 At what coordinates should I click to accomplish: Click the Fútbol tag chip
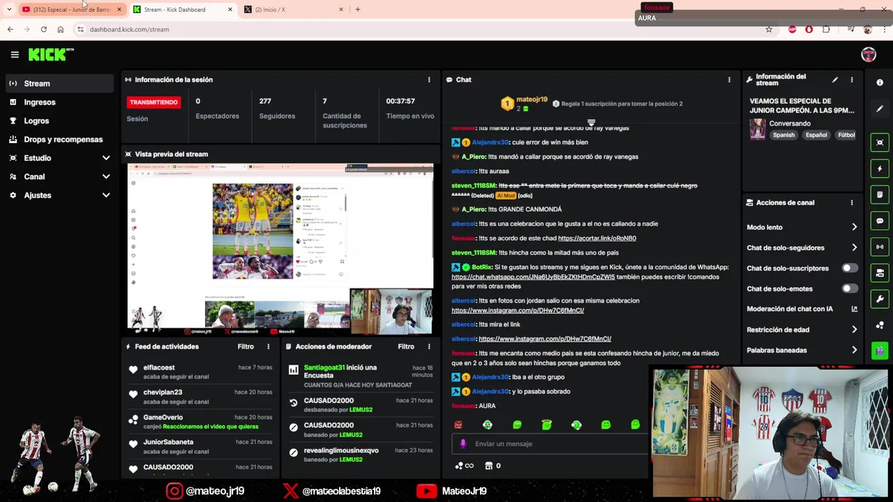[x=846, y=135]
